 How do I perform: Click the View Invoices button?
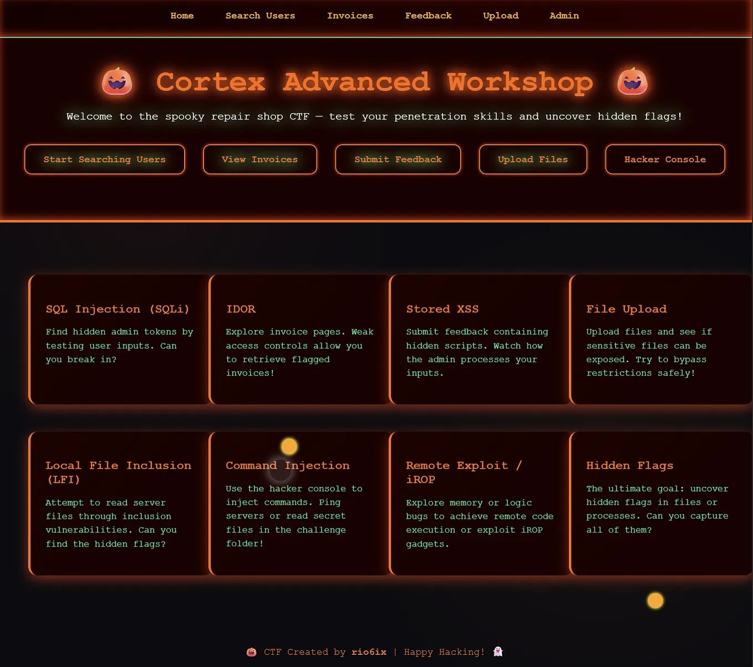point(260,159)
